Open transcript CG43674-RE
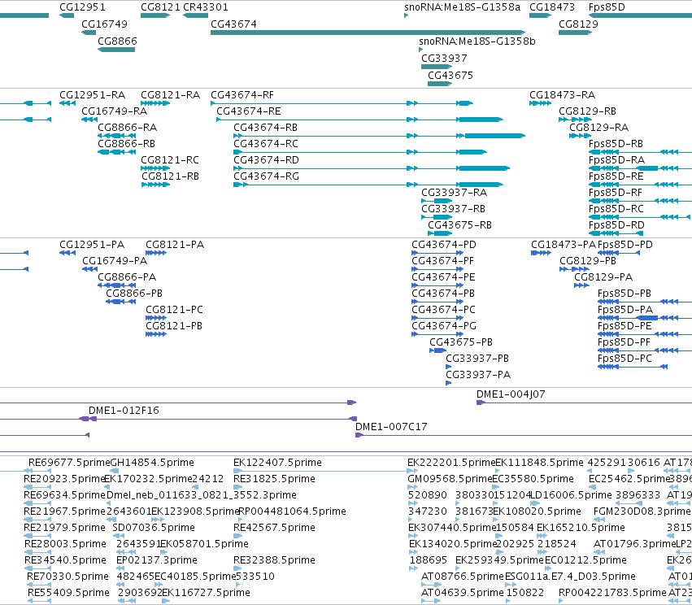 (249, 111)
